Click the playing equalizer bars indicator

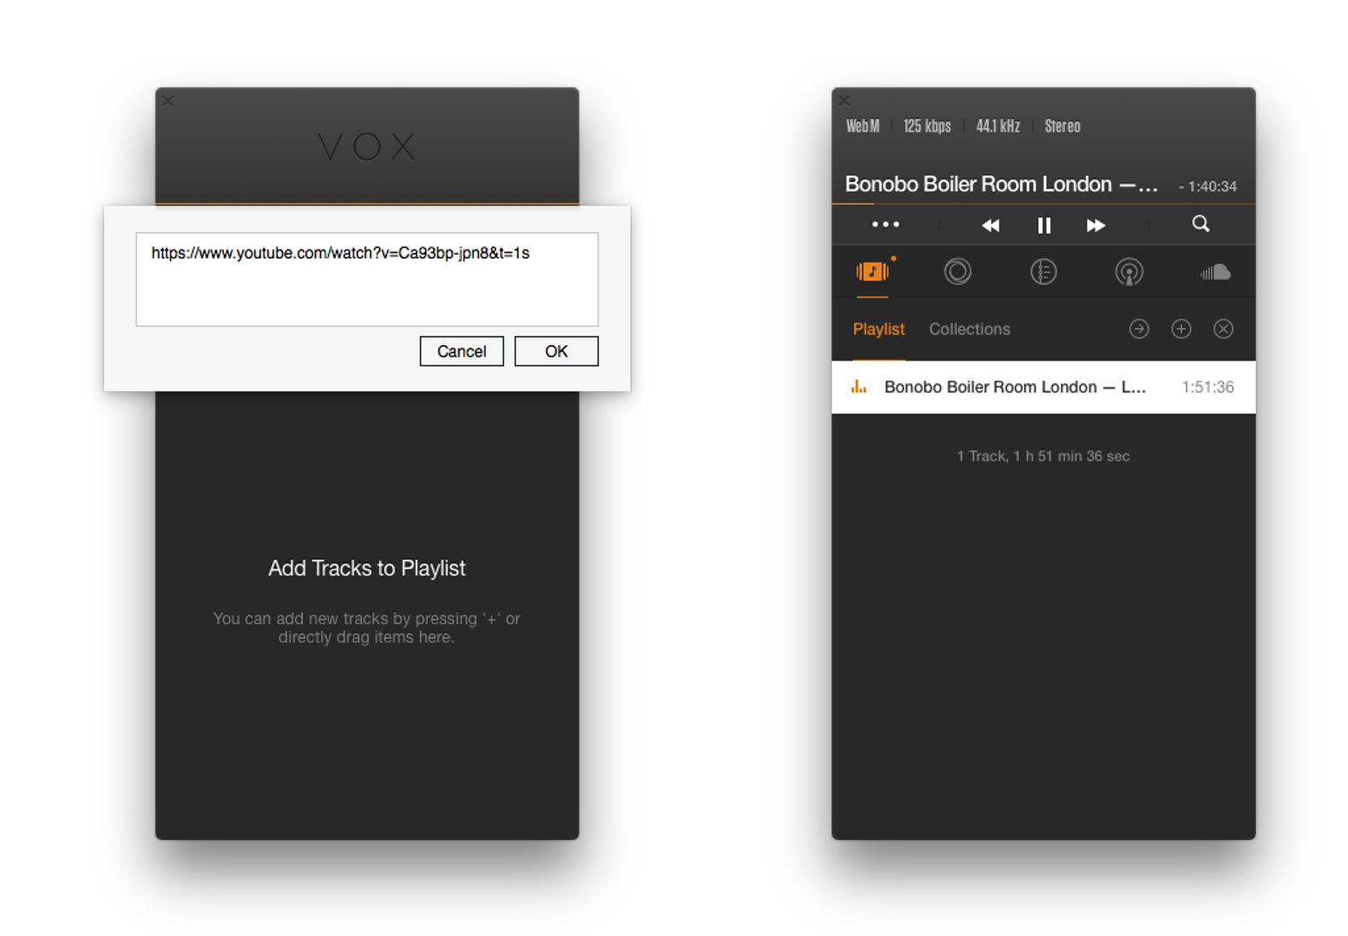[x=859, y=387]
